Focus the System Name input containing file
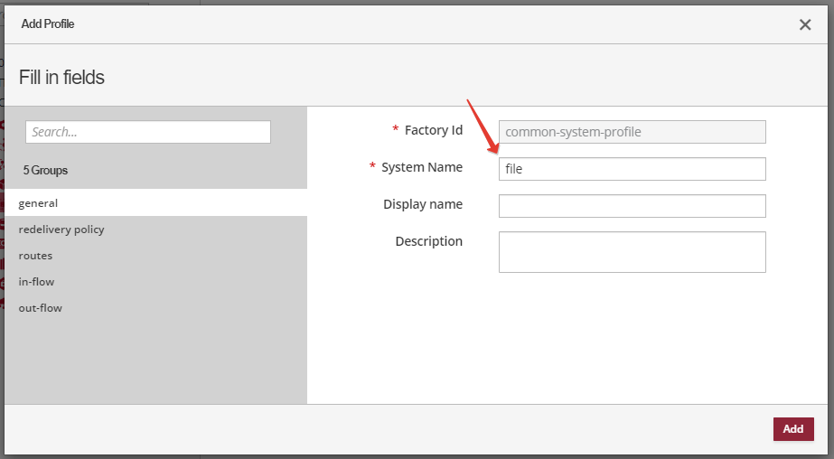This screenshot has height=459, width=834. point(632,169)
